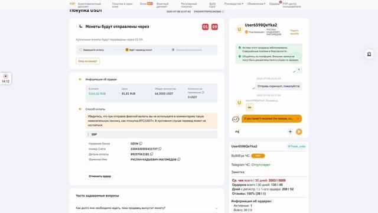Open the P2P tab in navigation
Viewport: 378px width, 213px height.
click(x=72, y=4)
